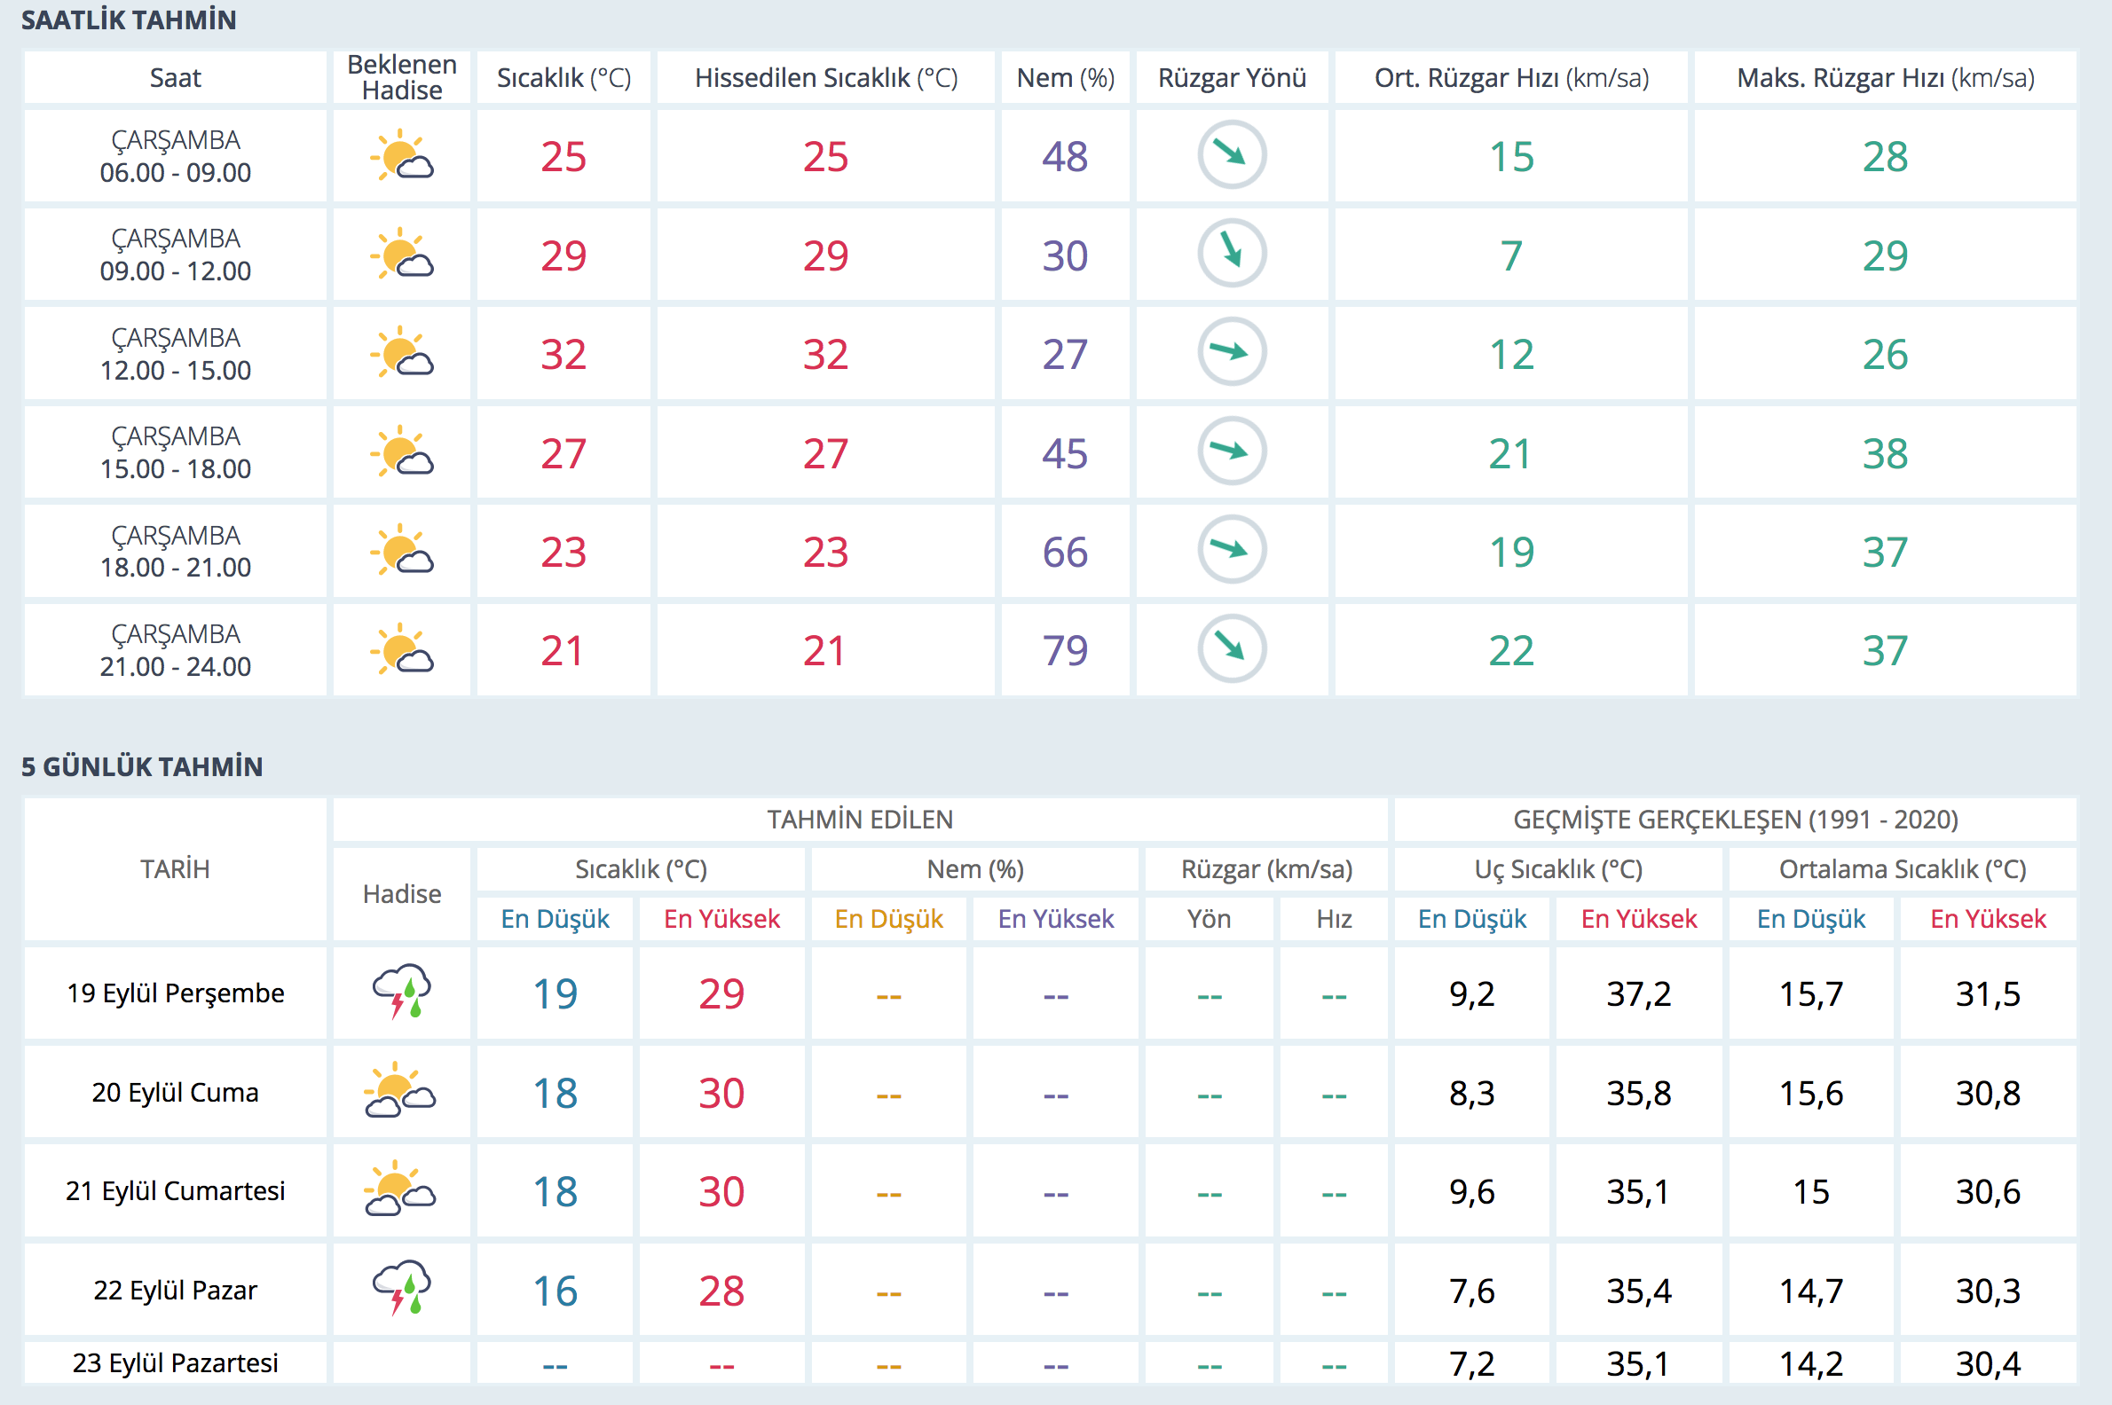The image size is (2112, 1405).
Task: Click thunderstorm icon for 19 Eylül Perşembe
Action: coord(402,992)
